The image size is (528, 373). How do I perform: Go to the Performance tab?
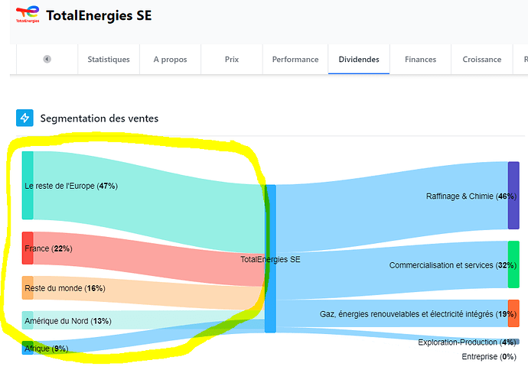pyautogui.click(x=295, y=59)
